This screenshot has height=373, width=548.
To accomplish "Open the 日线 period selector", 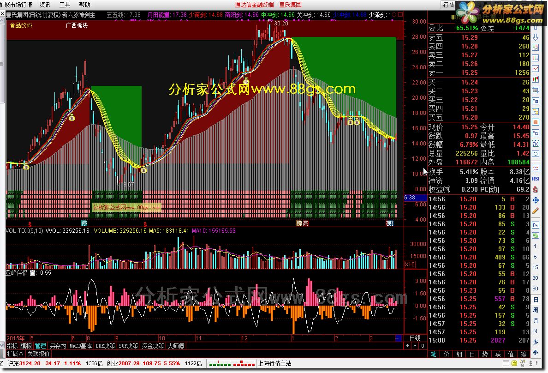I will click(415, 338).
